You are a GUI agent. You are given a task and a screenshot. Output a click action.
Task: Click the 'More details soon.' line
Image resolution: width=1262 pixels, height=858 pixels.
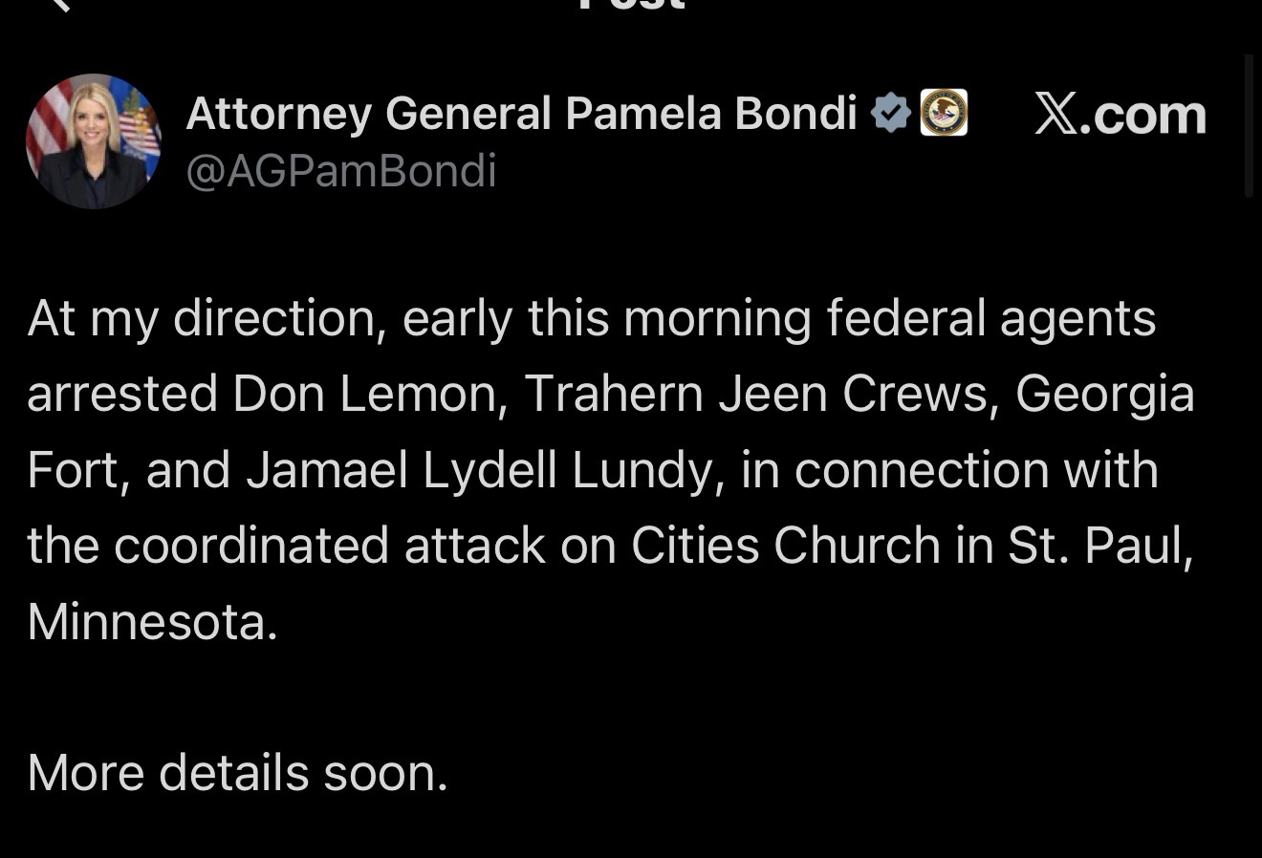pyautogui.click(x=237, y=772)
